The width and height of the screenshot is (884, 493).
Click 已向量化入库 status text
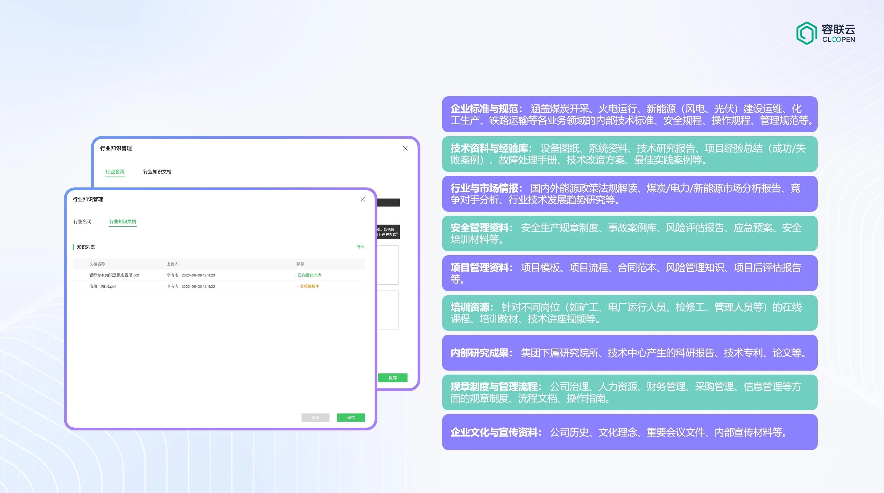click(x=310, y=275)
